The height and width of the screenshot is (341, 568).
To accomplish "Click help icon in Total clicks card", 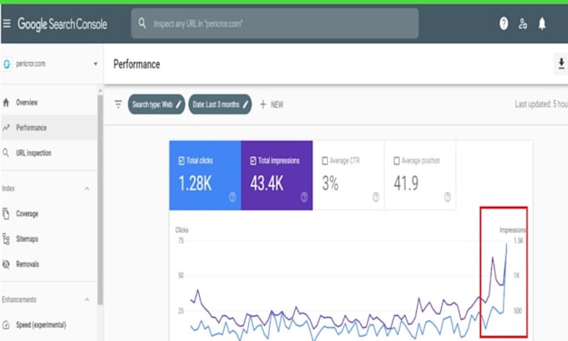I will (232, 197).
